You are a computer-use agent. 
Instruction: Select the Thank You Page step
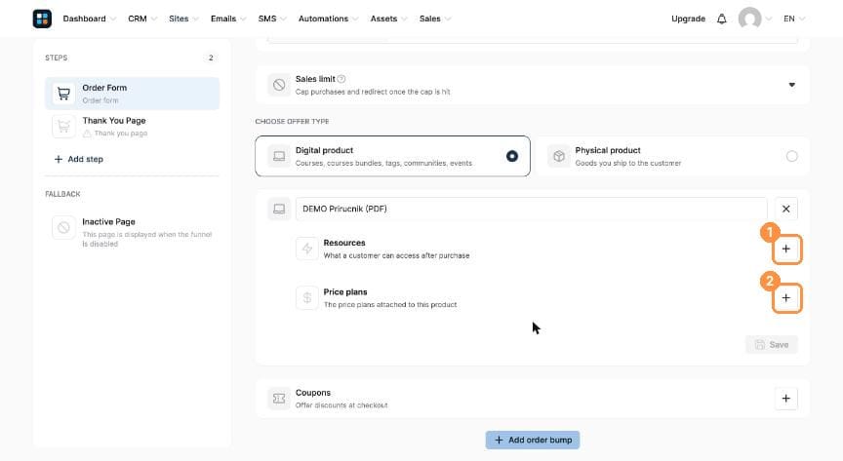[x=133, y=127]
